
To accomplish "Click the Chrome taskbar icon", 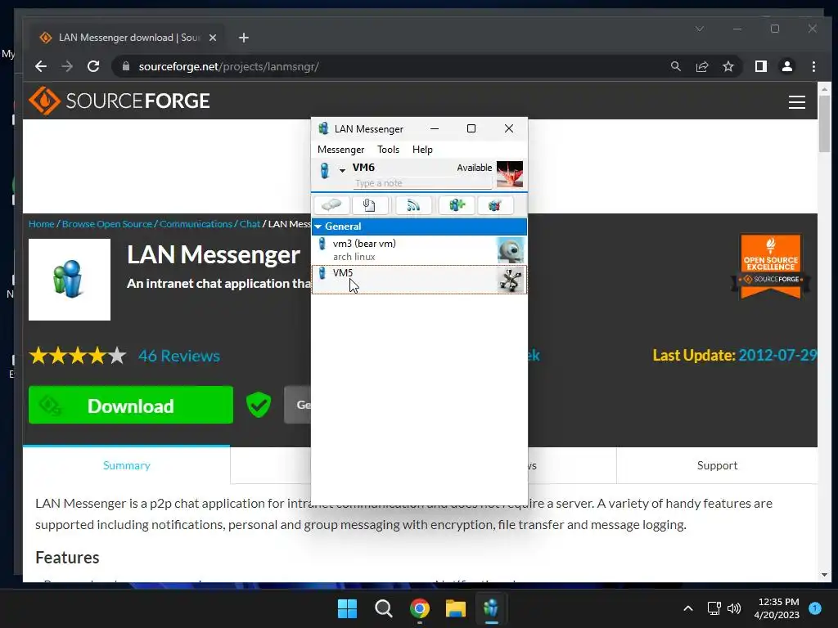I will 420,608.
